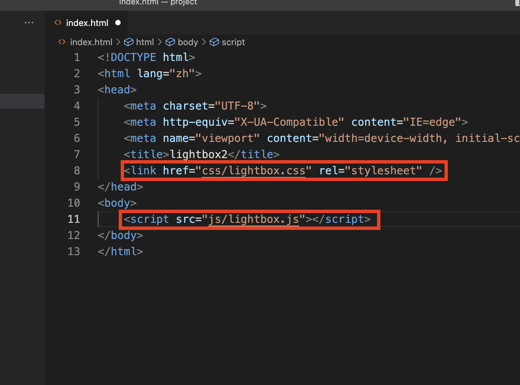
Task: Click the closing head tag
Action: pos(120,187)
